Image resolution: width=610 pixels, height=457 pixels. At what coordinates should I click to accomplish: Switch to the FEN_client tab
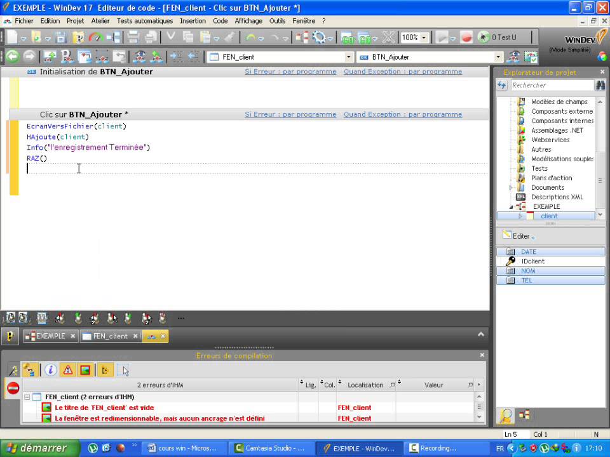click(x=111, y=336)
